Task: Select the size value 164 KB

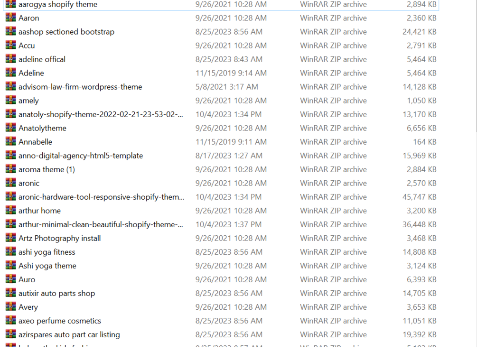Action: (x=425, y=142)
